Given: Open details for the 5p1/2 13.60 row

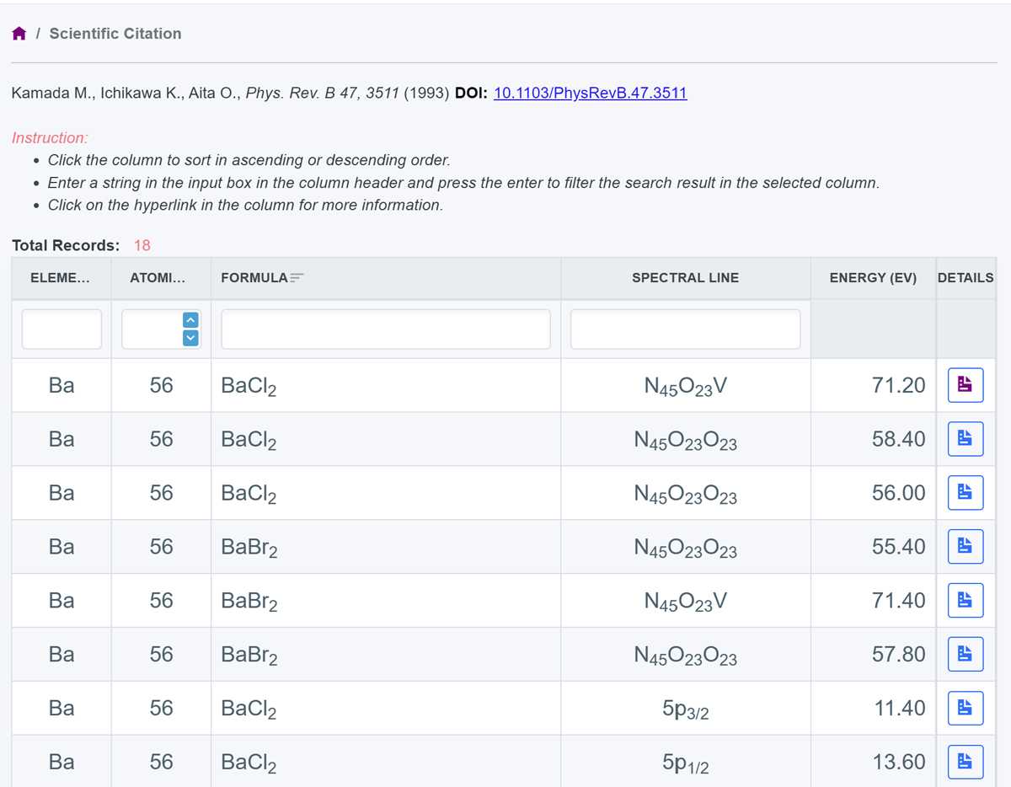Looking at the screenshot, I should 966,762.
